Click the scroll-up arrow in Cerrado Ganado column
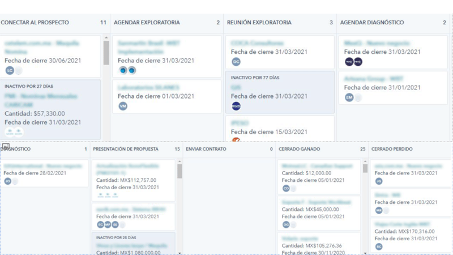Image resolution: width=453 pixels, height=255 pixels. click(x=365, y=162)
